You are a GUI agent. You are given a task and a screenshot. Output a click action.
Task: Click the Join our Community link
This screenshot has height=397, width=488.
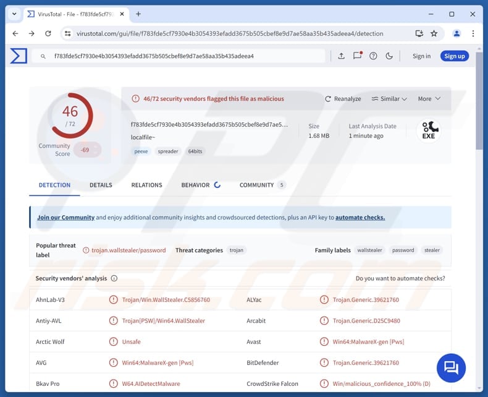pyautogui.click(x=65, y=218)
